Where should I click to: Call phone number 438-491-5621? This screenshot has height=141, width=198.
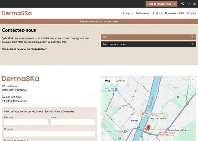click(x=14, y=97)
